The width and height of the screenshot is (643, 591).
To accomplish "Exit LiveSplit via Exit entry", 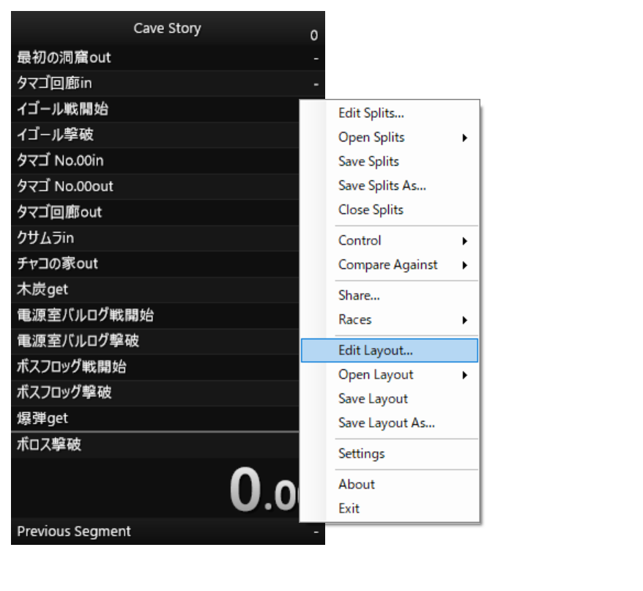I will pos(390,509).
